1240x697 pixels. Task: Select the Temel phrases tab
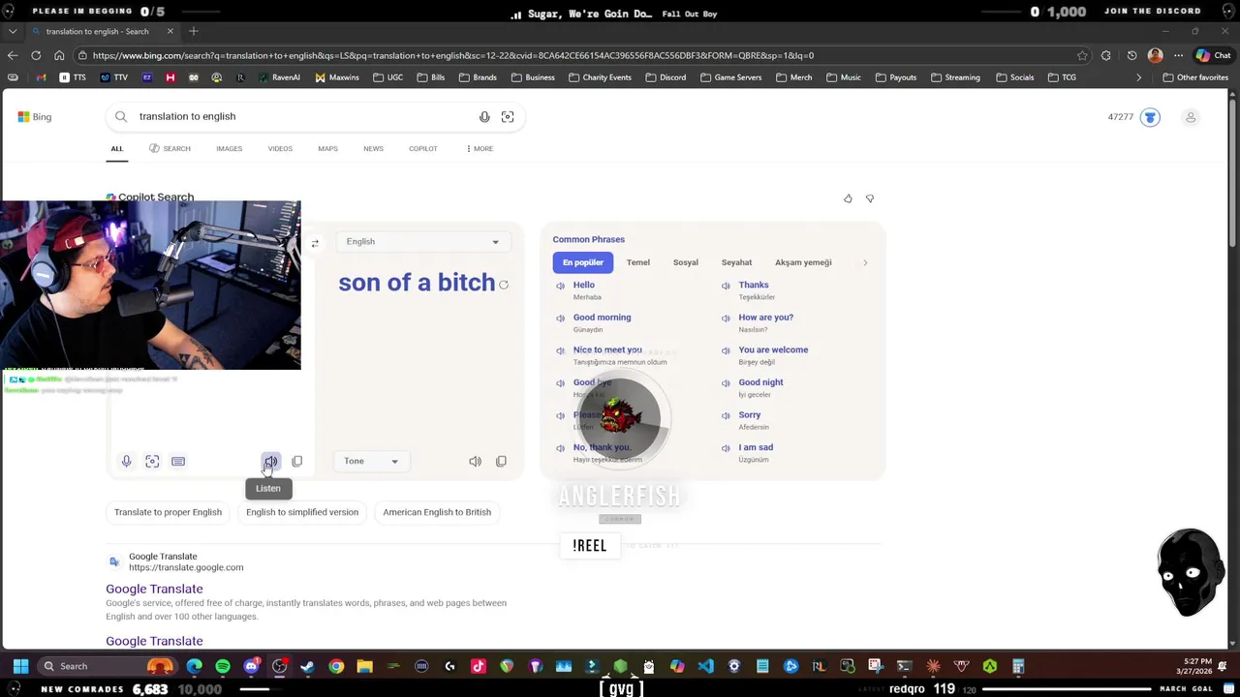tap(637, 262)
